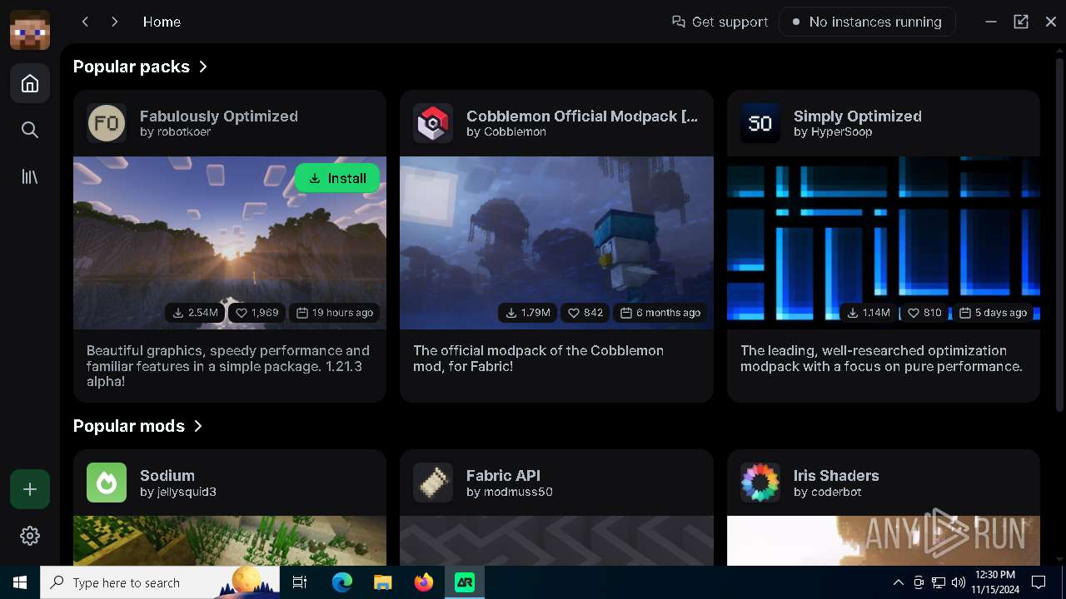Viewport: 1066px width, 599px height.
Task: Click Fabulously Optimized FO logo icon
Action: (x=107, y=123)
